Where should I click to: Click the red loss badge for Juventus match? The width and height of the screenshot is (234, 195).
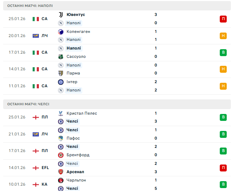click(x=223, y=19)
